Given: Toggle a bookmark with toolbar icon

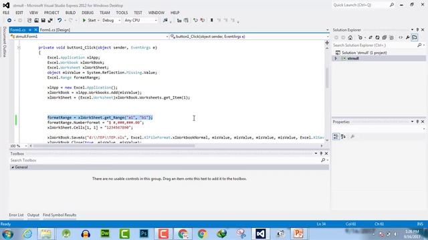Looking at the screenshot, I should point(211,21).
